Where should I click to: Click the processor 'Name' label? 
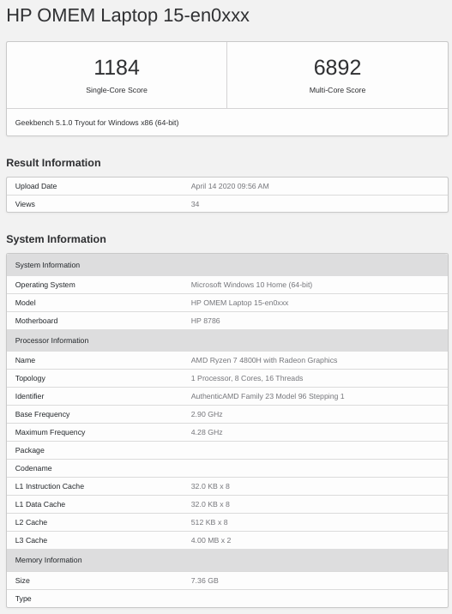(x=25, y=360)
